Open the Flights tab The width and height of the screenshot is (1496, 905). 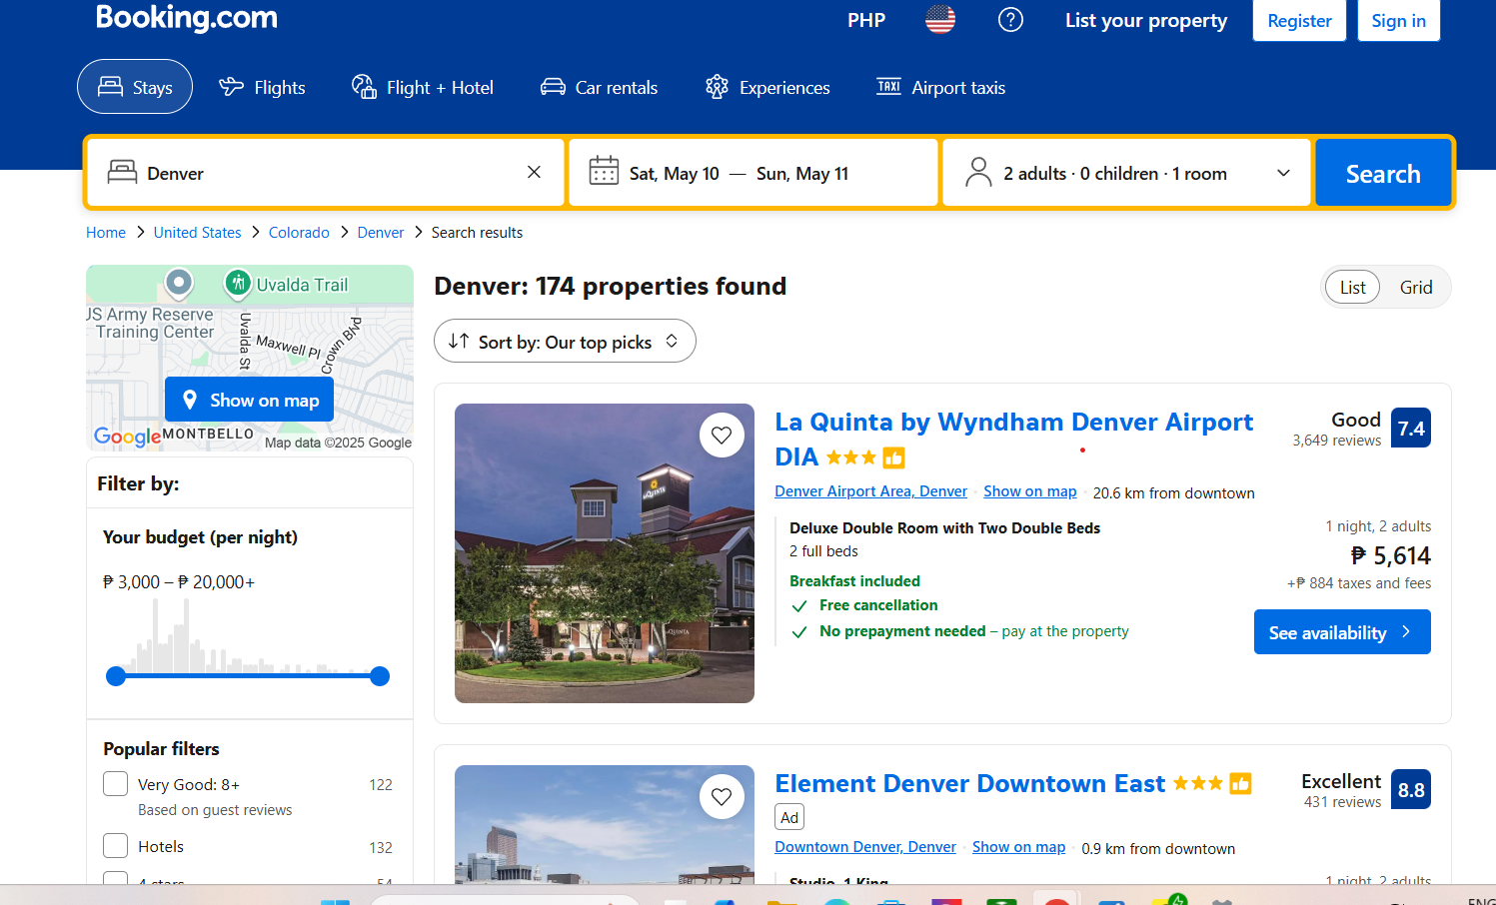click(x=263, y=88)
